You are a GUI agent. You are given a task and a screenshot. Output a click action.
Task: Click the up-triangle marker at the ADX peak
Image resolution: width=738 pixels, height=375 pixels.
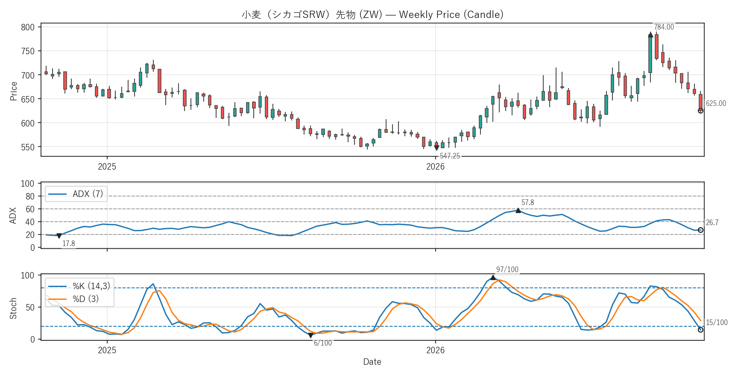518,210
